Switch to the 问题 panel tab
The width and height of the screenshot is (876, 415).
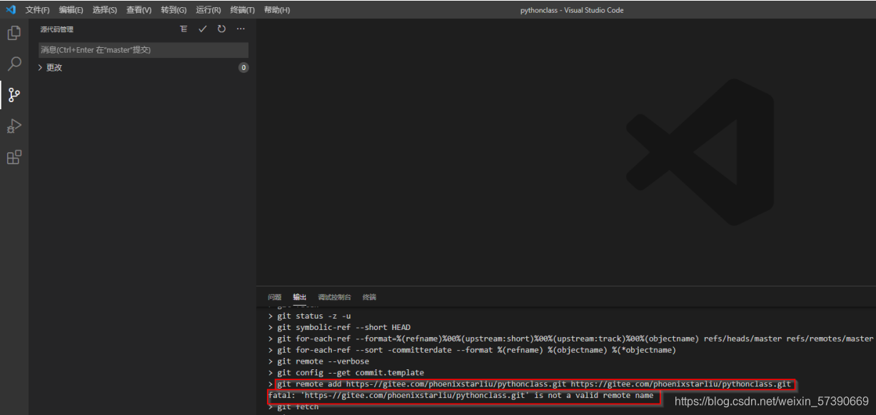coord(275,297)
